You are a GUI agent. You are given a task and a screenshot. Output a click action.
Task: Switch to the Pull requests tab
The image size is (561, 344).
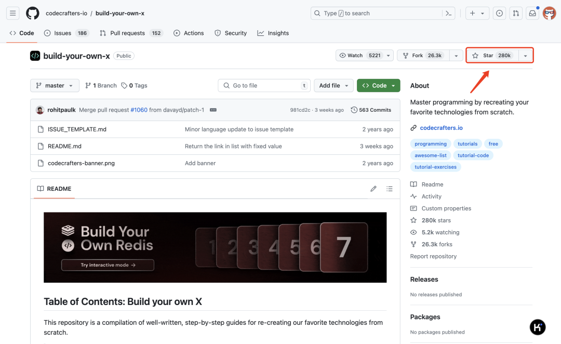(x=131, y=33)
